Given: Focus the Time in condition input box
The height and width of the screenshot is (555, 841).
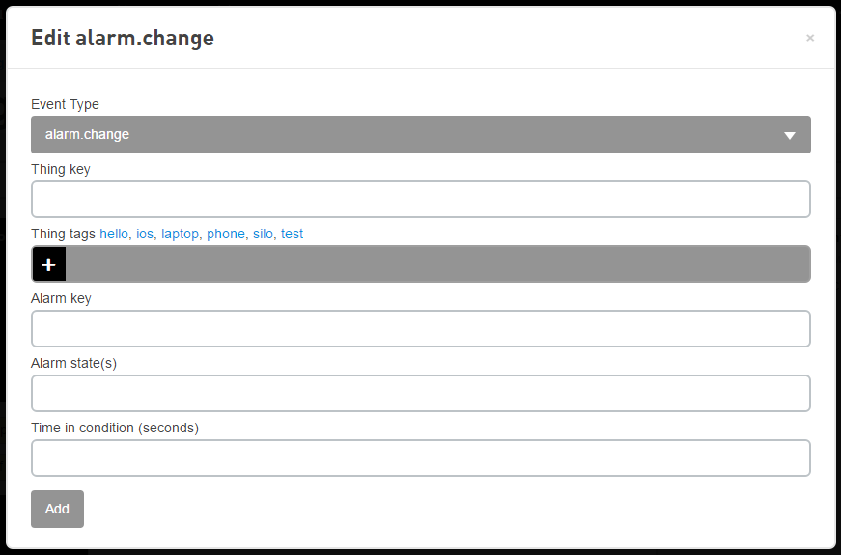Looking at the screenshot, I should [x=420, y=458].
